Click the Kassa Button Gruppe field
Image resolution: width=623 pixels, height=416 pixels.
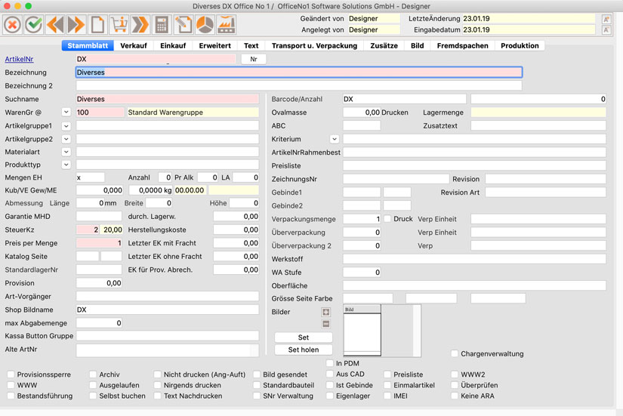[168, 336]
